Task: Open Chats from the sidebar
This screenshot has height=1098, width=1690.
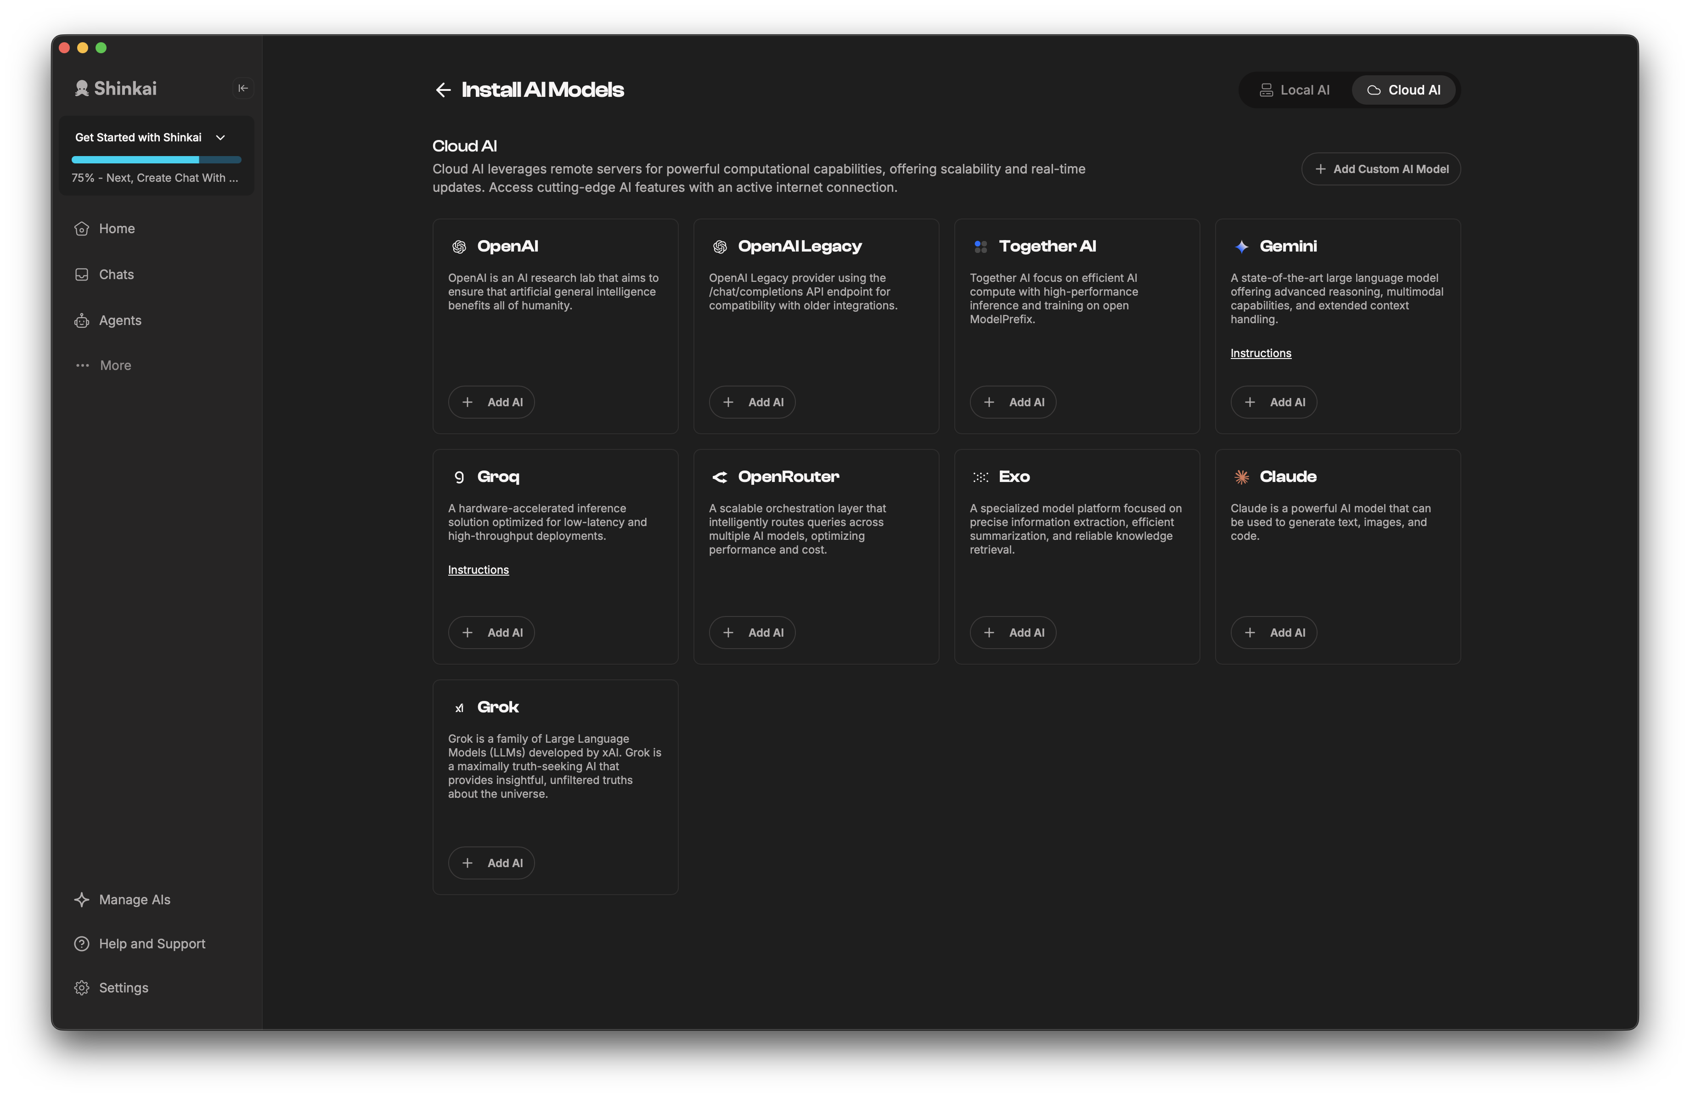Action: point(116,274)
